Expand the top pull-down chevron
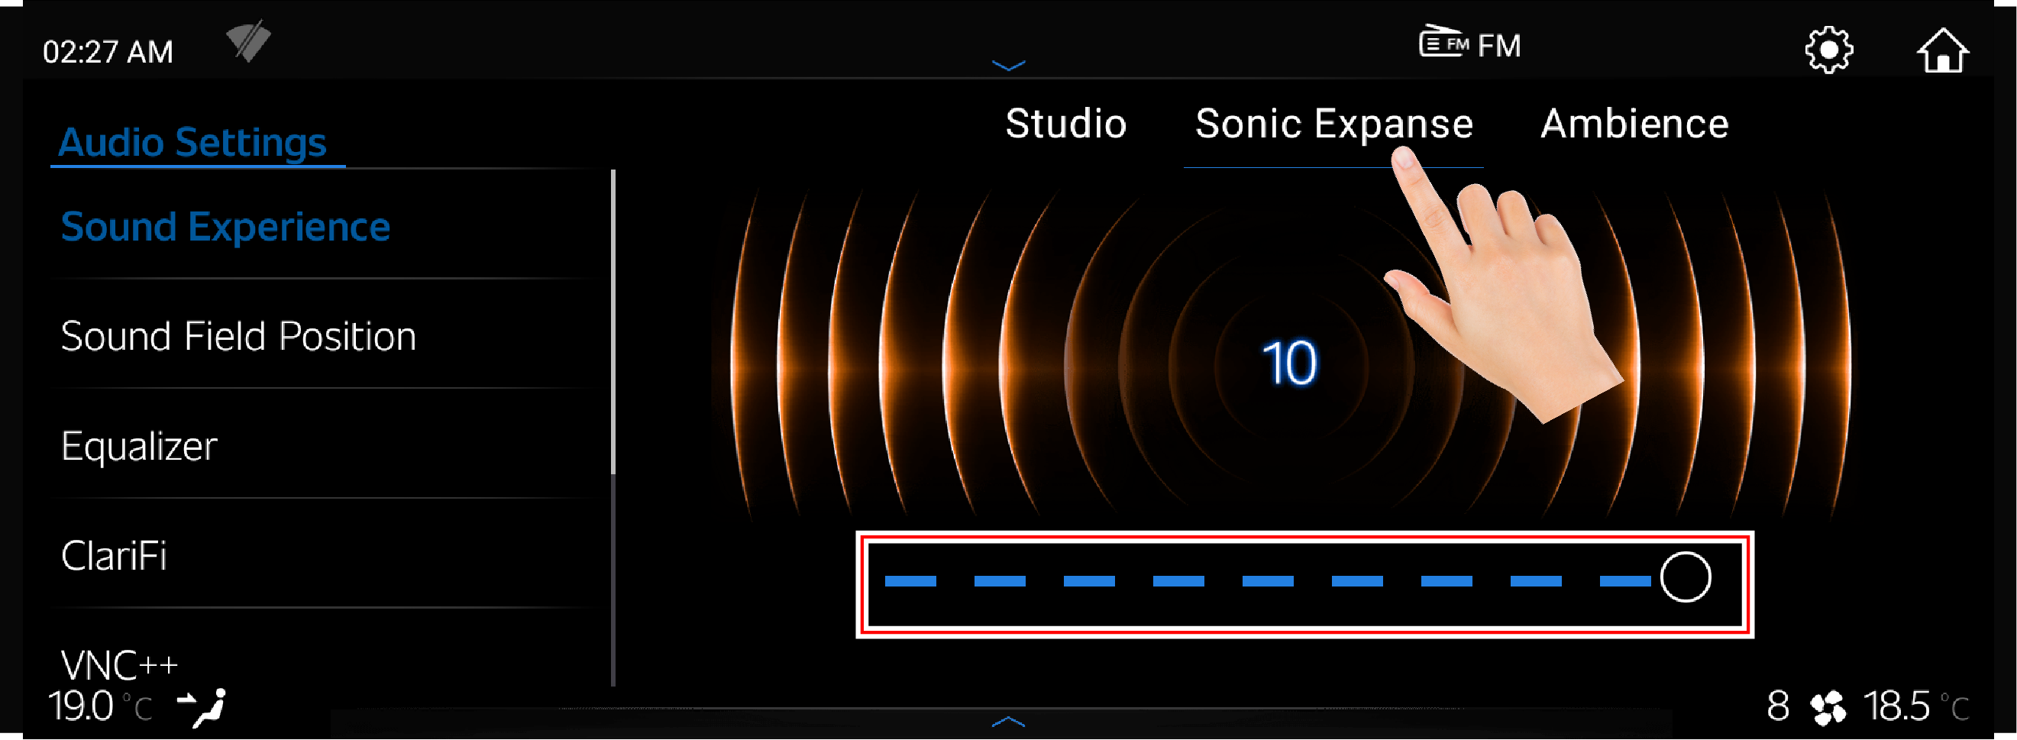 click(x=1007, y=66)
